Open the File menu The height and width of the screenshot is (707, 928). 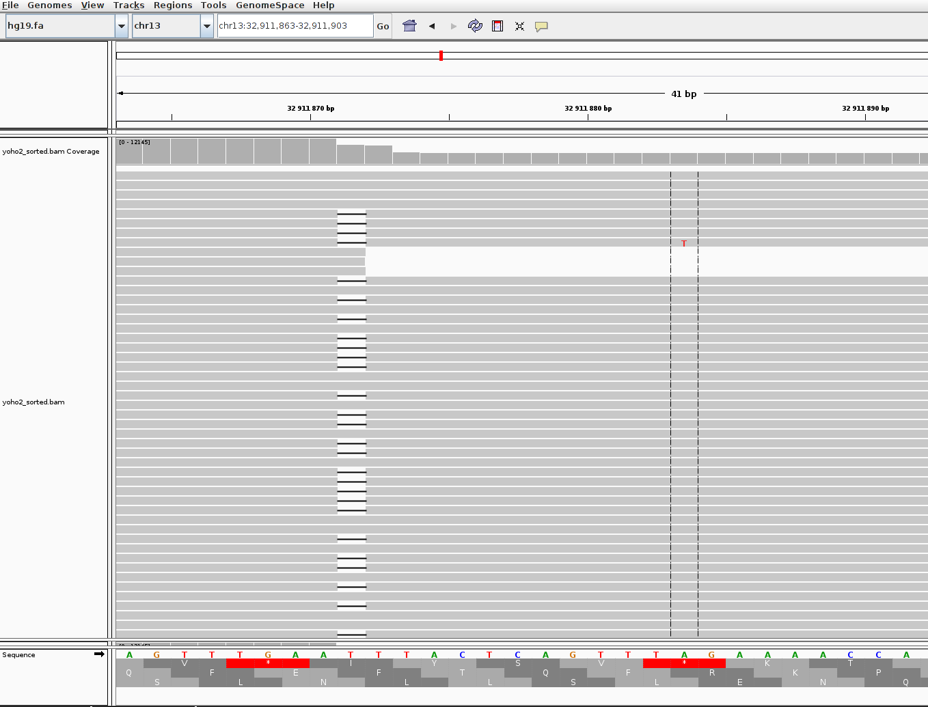point(10,5)
